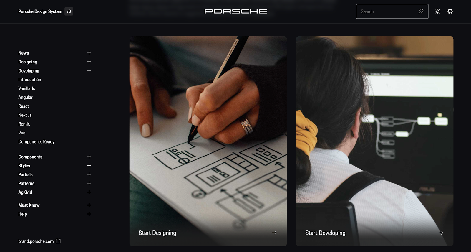Expand the Designing section
The width and height of the screenshot is (471, 252).
pos(89,62)
